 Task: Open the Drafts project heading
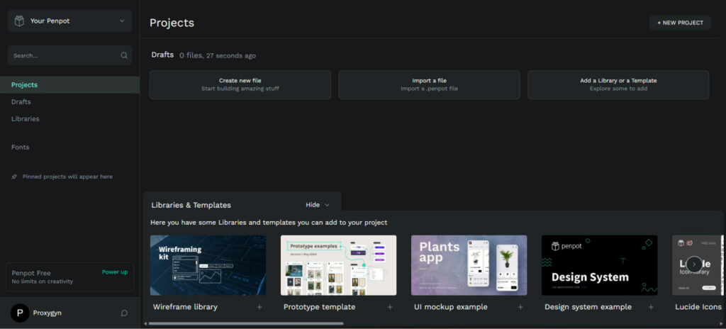click(x=162, y=55)
